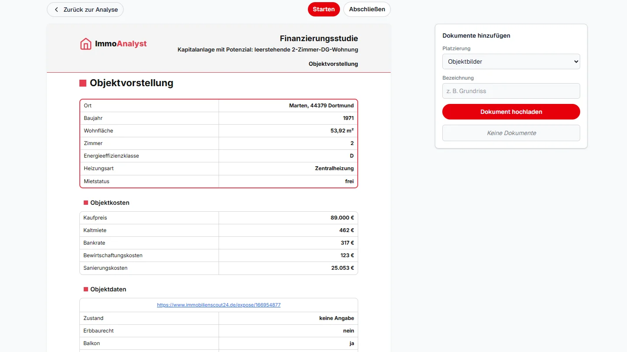Click the Erbbaurecht value nein

348,331
